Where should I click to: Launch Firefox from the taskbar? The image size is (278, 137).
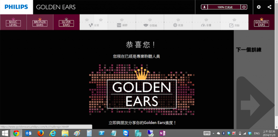click(x=41, y=133)
